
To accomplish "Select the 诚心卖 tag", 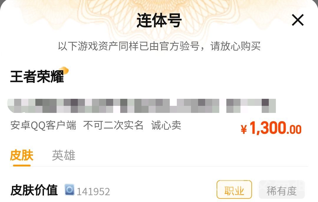I will (166, 125).
